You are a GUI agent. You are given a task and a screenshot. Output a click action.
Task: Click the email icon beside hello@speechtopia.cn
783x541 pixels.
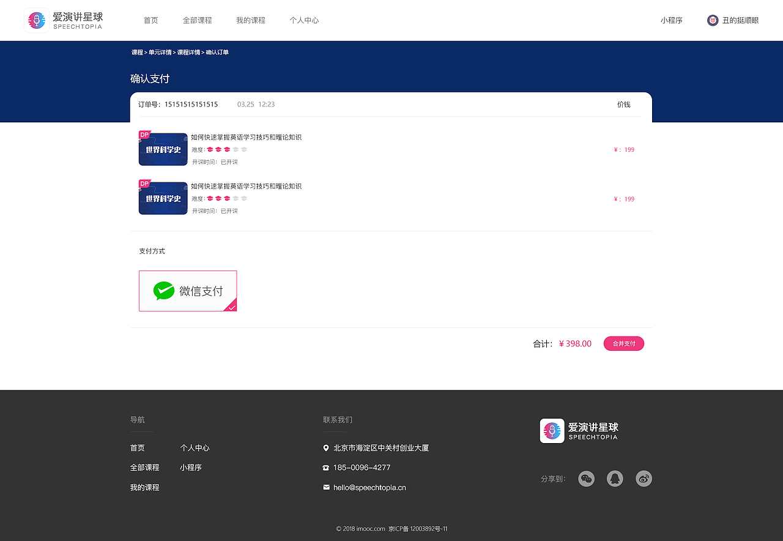point(326,487)
